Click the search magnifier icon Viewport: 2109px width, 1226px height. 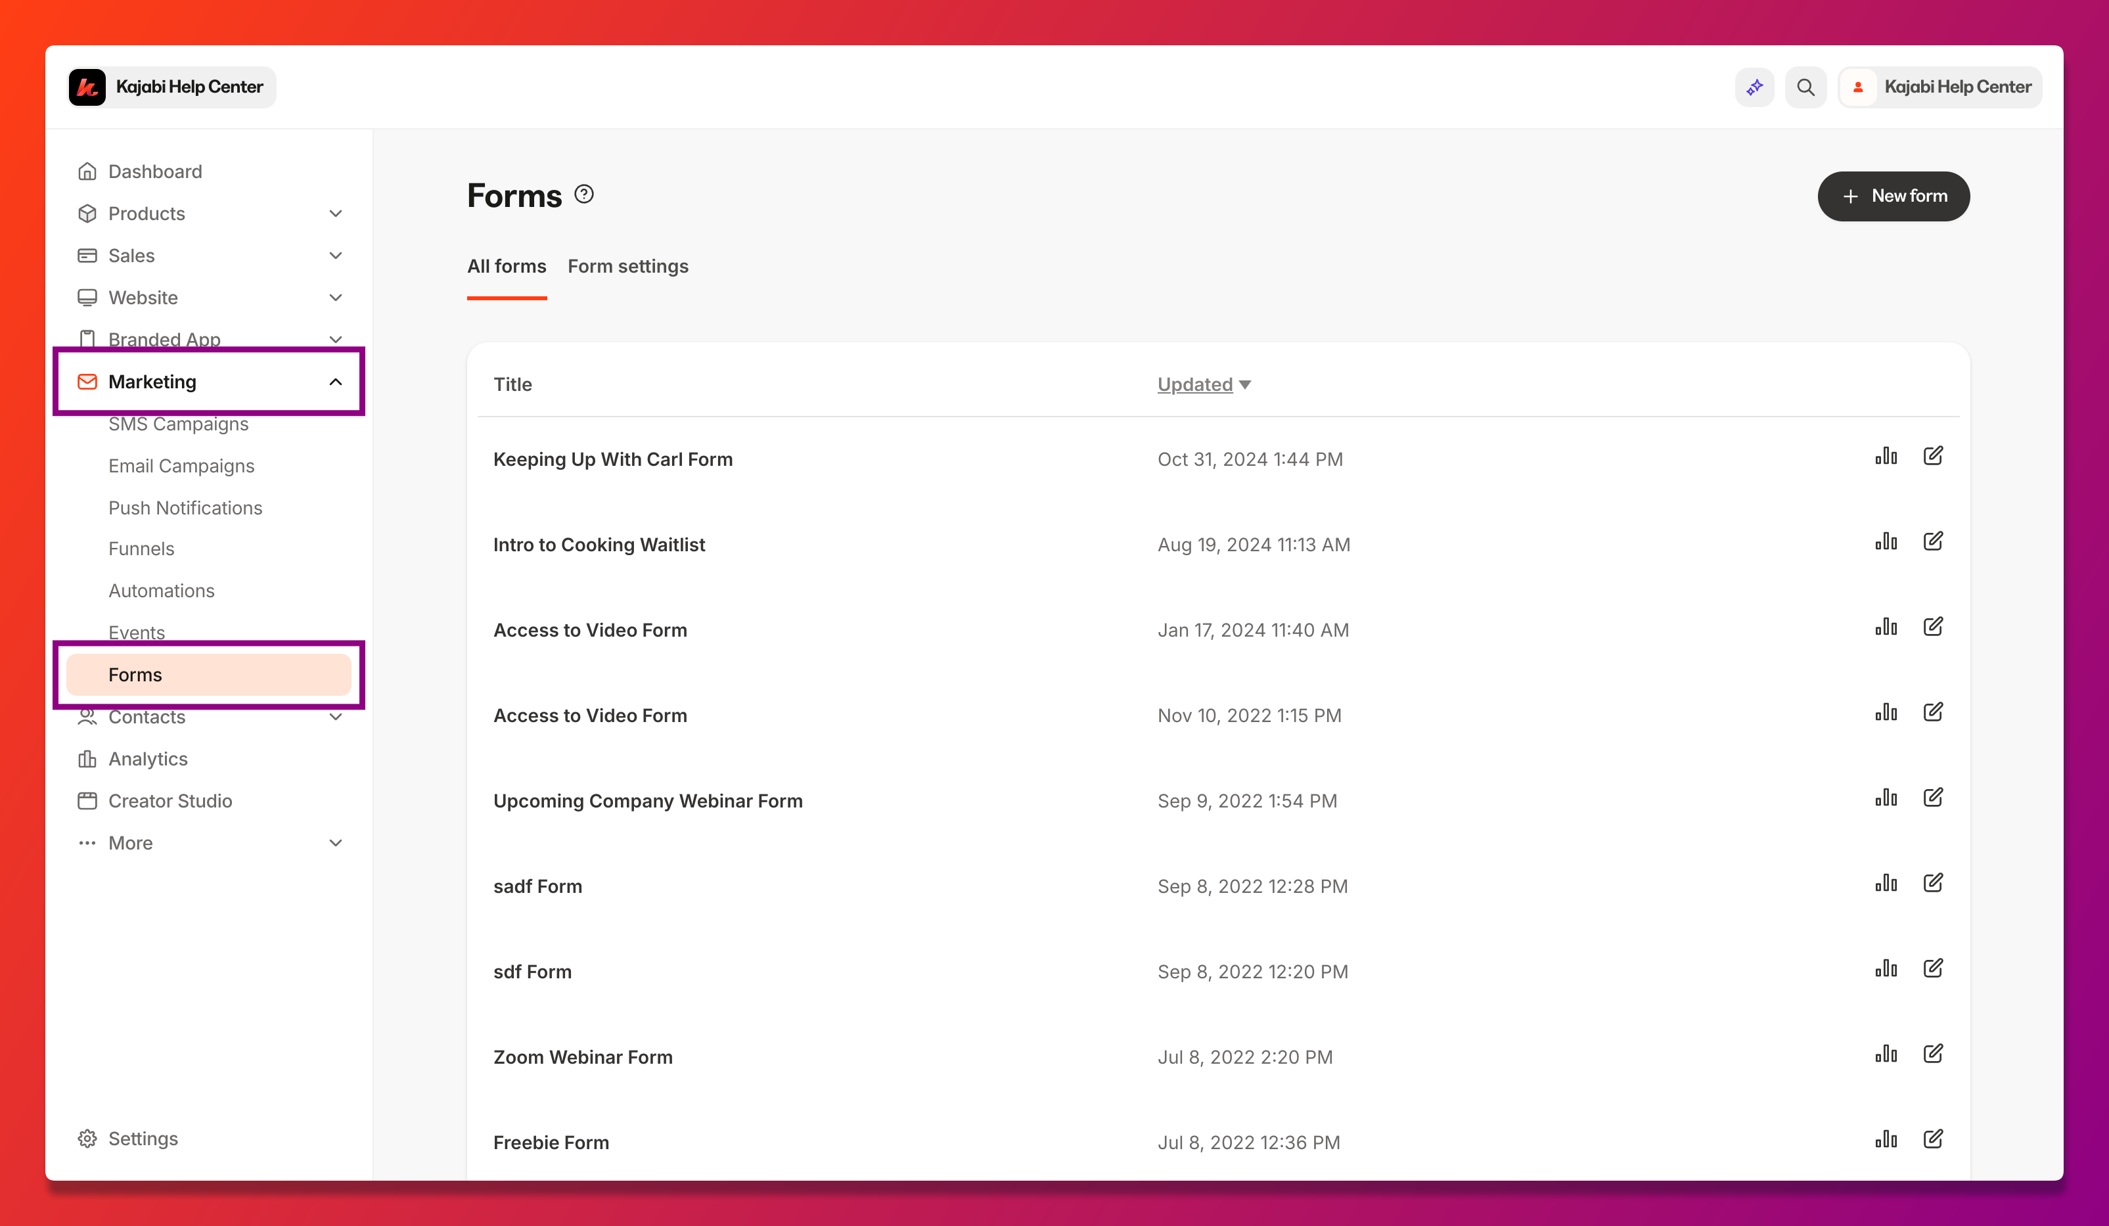pos(1805,87)
